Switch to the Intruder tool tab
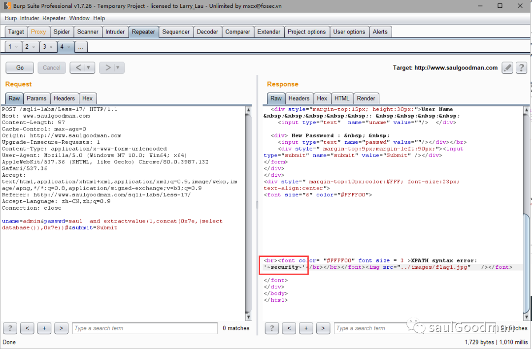Screen dimensions: 532x349 tap(115, 32)
